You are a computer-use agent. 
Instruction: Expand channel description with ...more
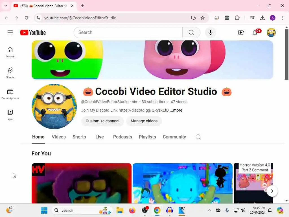click(176, 110)
